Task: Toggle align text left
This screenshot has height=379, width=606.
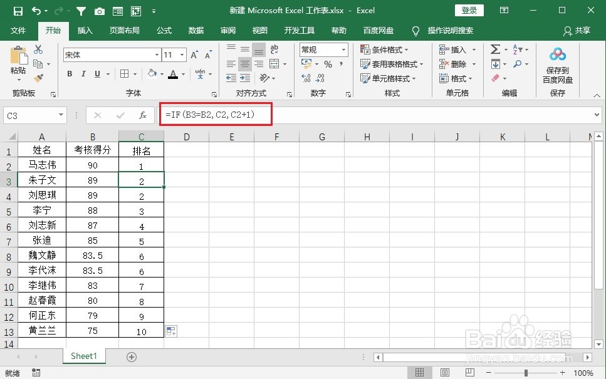Action: click(231, 64)
